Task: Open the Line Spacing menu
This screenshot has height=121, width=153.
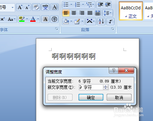Action: click(x=108, y=13)
